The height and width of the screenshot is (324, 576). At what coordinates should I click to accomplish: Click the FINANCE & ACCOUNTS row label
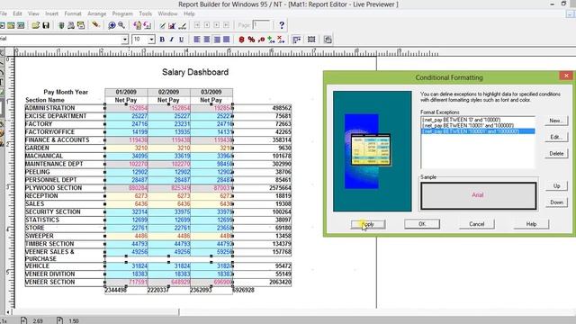(x=58, y=140)
